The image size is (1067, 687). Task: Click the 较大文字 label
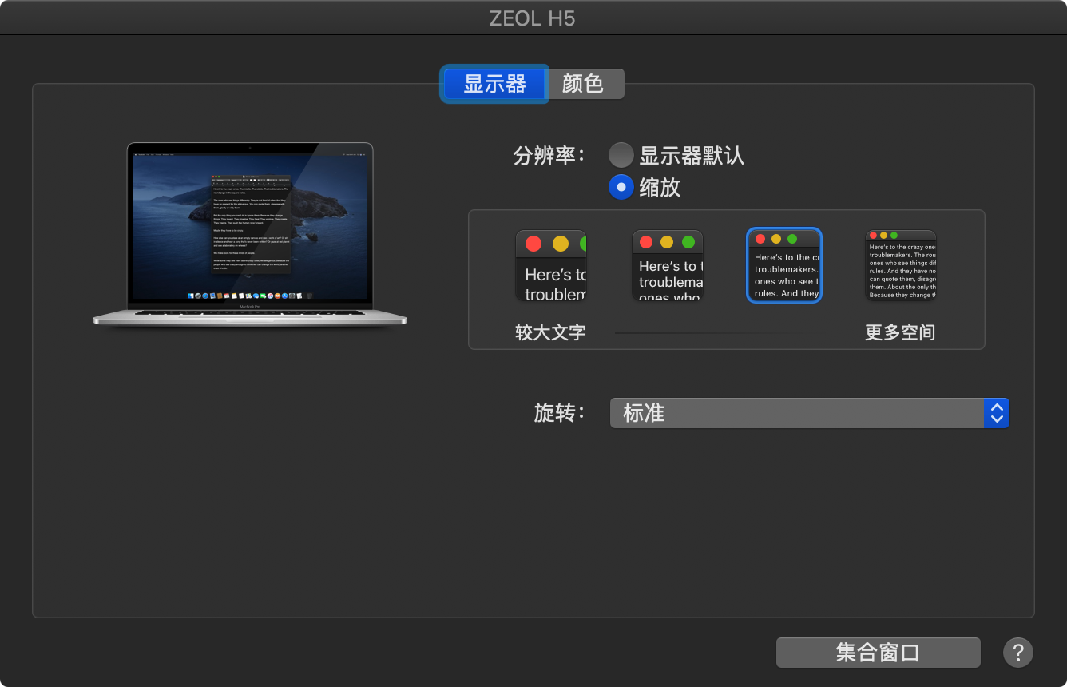[x=550, y=332]
